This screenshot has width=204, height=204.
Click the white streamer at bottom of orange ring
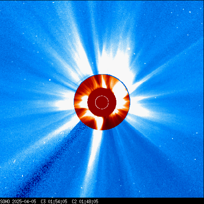coord(99,123)
